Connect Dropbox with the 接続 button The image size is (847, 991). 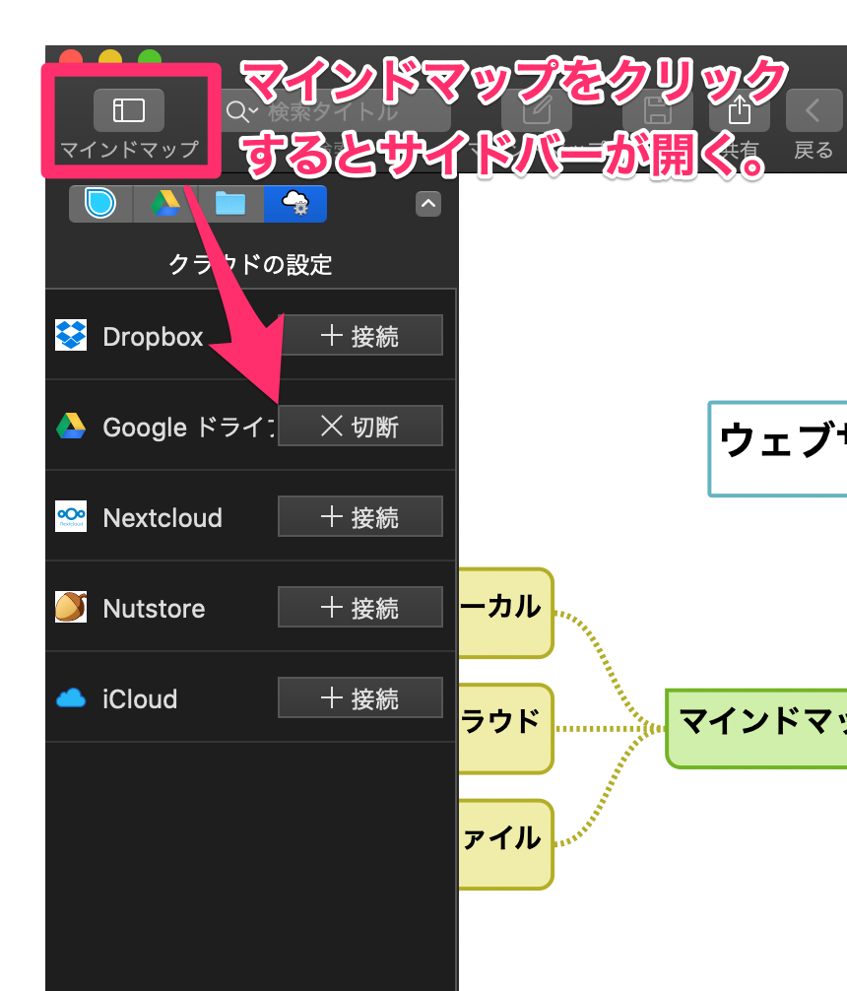[x=359, y=336]
